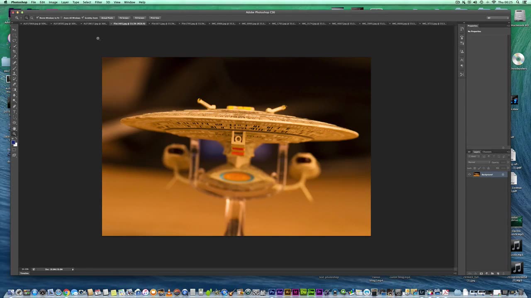
Task: Hide the Background layer with eye icon
Action: (x=470, y=175)
